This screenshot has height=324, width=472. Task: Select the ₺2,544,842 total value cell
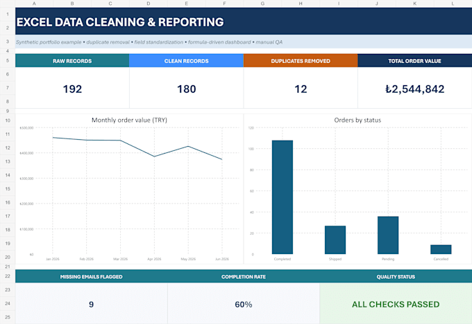(414, 89)
